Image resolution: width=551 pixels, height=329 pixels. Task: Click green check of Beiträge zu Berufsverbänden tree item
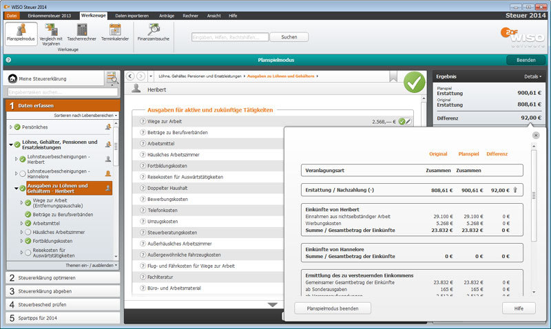point(28,215)
